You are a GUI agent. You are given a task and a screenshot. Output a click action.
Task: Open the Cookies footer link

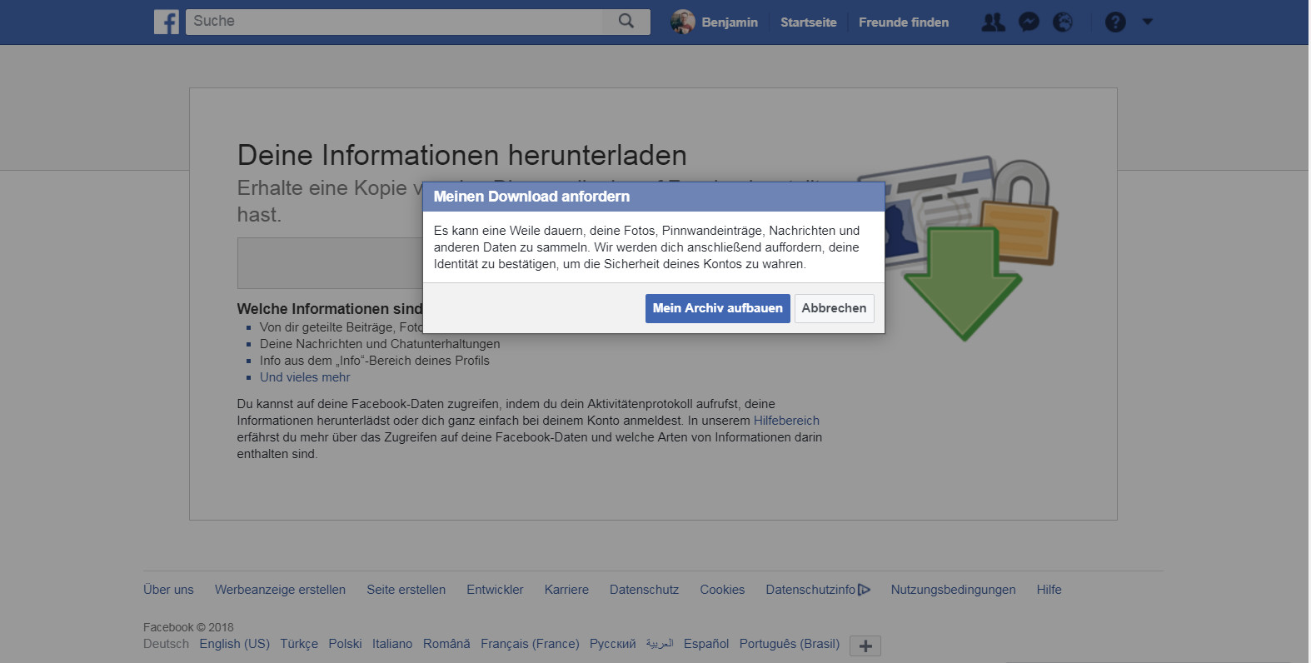[722, 590]
